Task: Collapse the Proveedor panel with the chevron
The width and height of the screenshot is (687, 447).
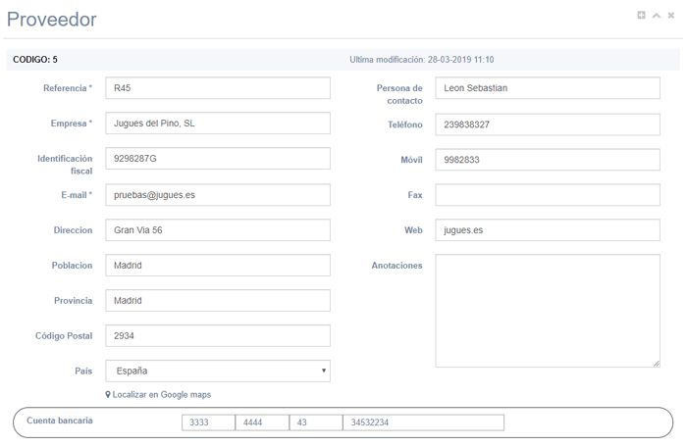Action: click(x=657, y=16)
